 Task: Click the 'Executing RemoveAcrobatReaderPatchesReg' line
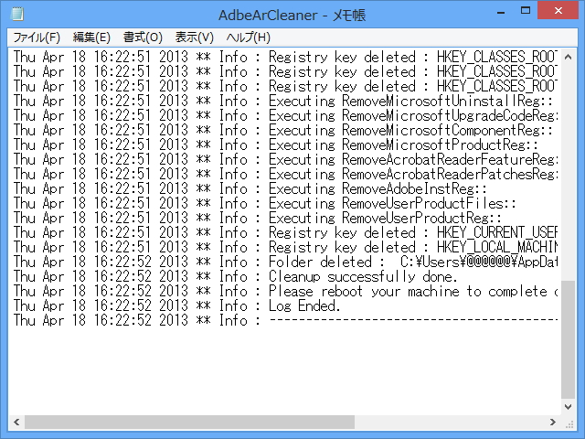click(x=285, y=175)
